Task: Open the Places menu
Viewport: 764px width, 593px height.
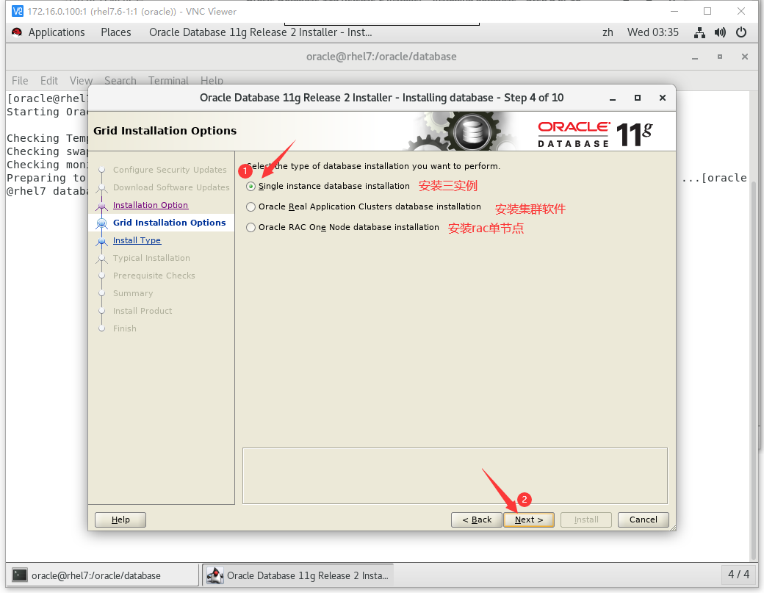Action: point(116,32)
